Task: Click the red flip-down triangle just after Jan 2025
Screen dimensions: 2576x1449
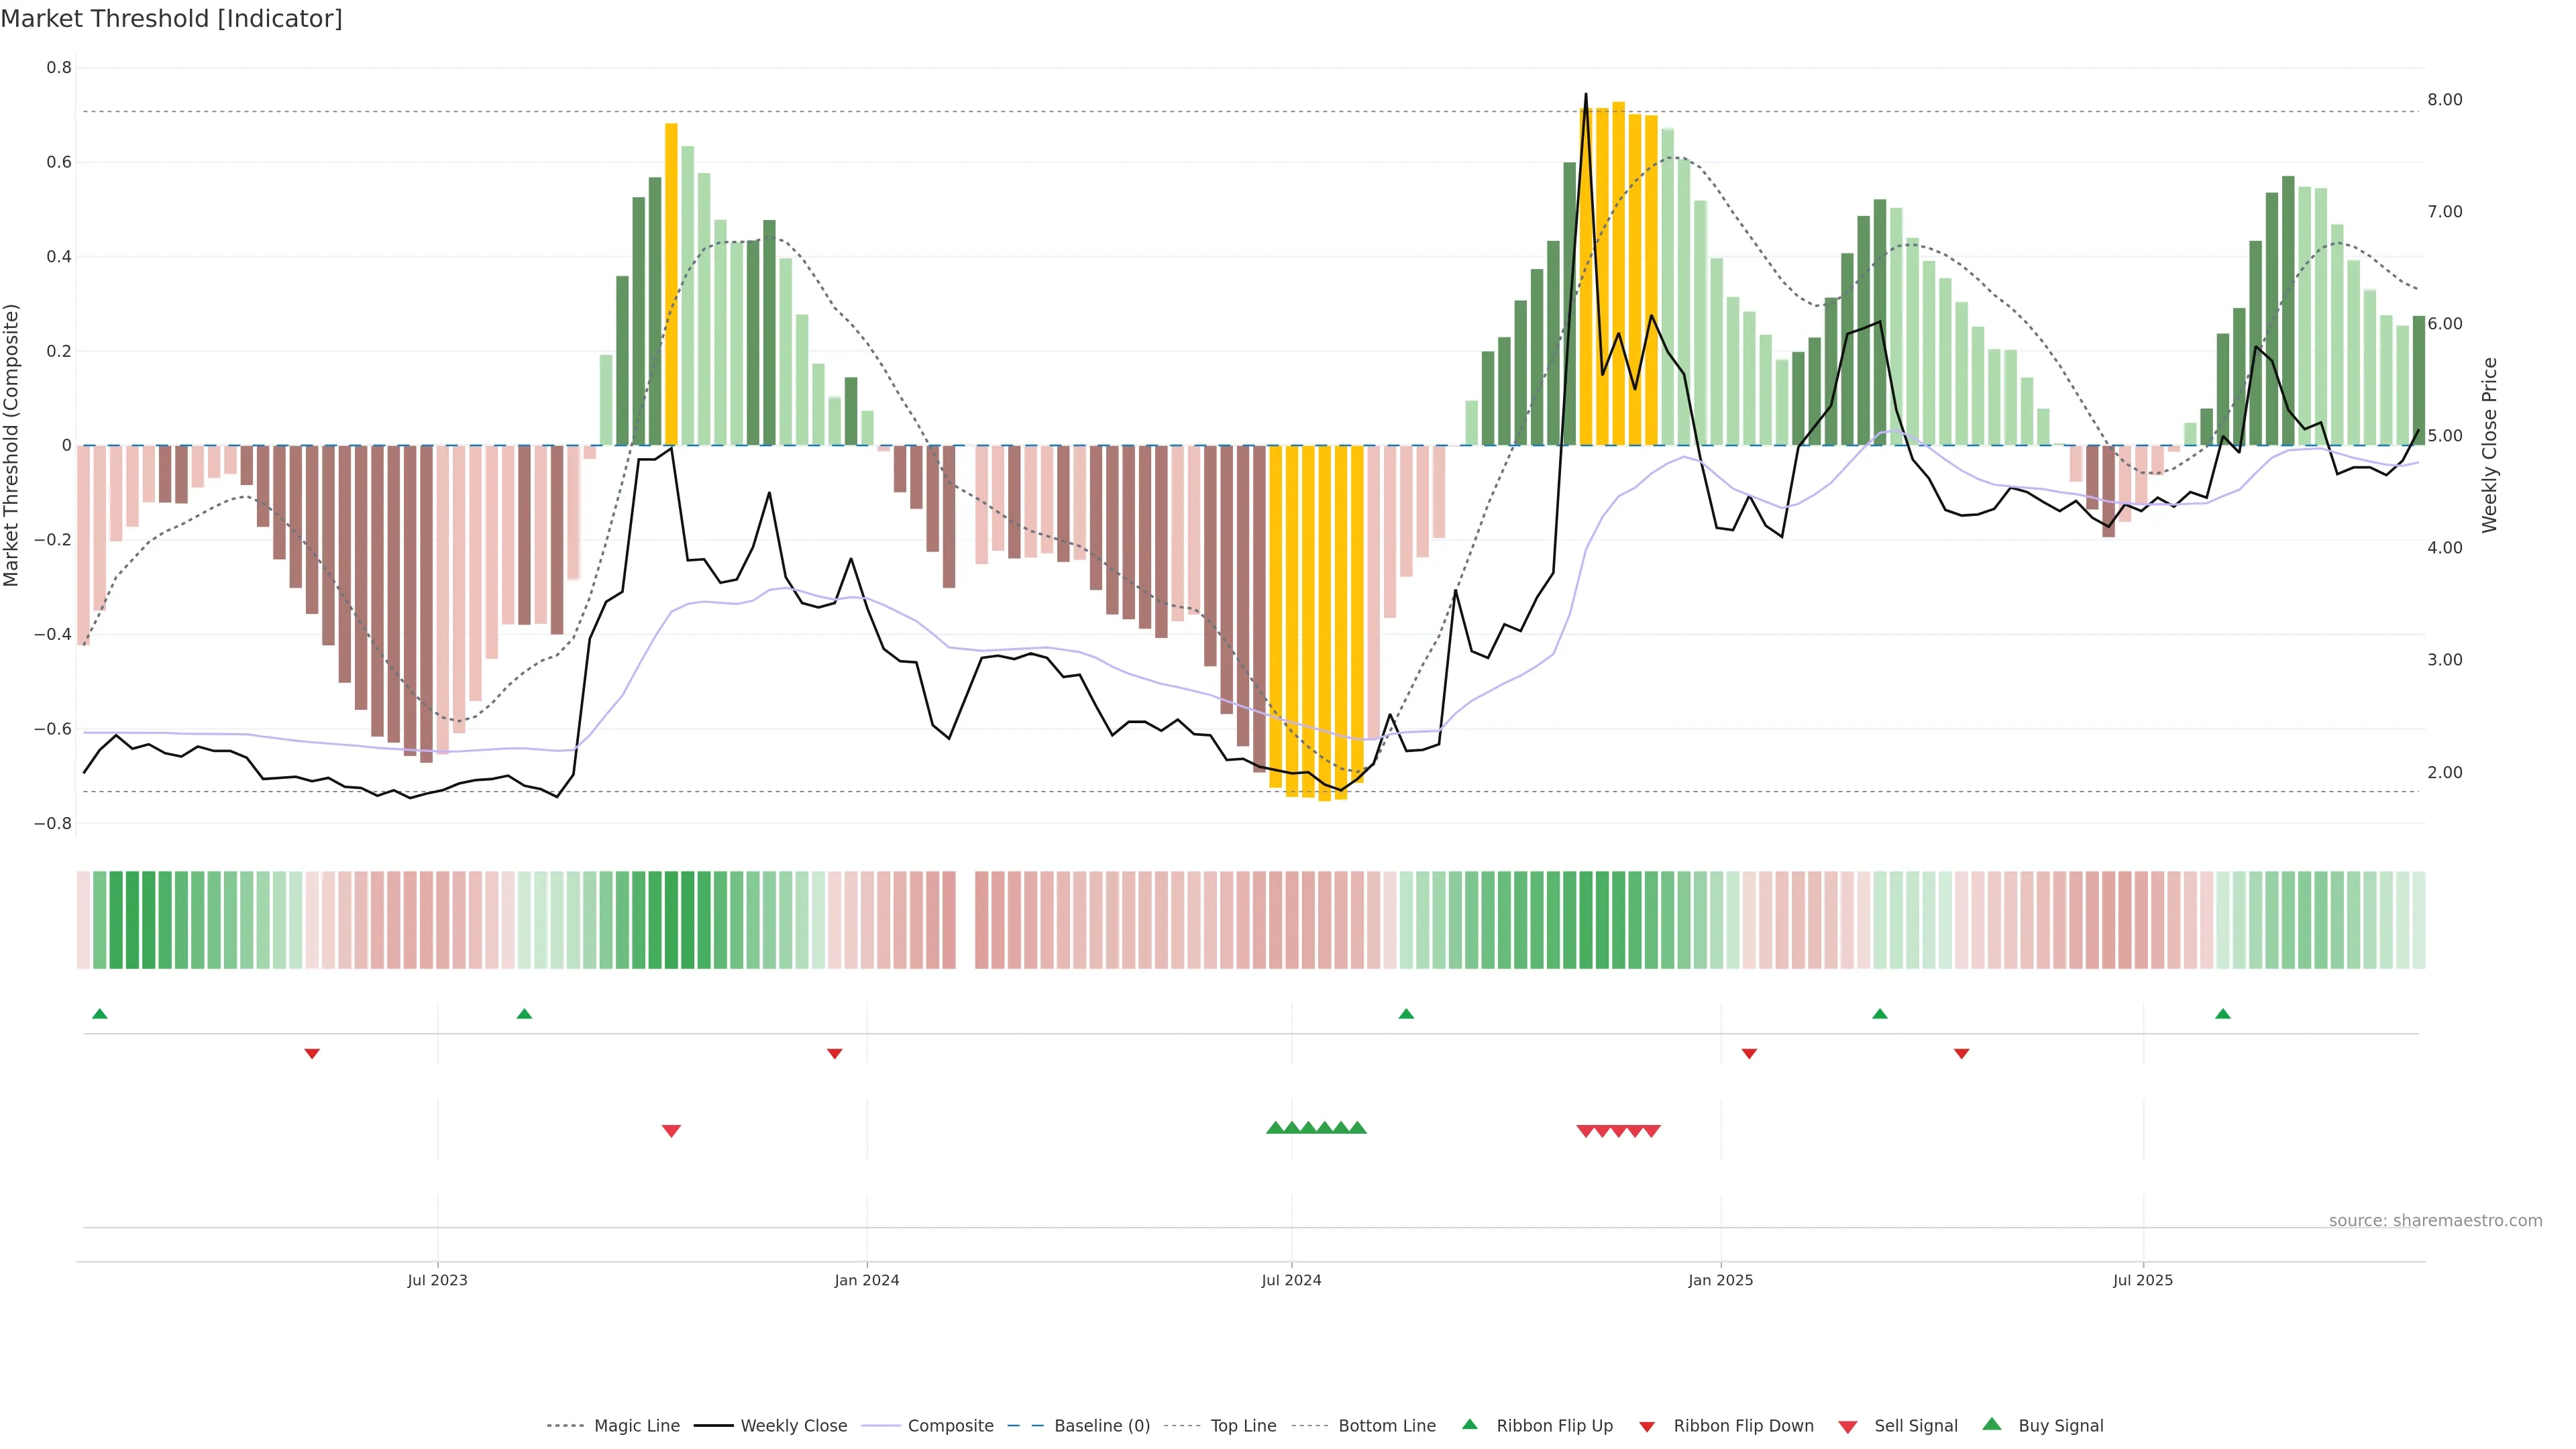Action: point(1749,1053)
